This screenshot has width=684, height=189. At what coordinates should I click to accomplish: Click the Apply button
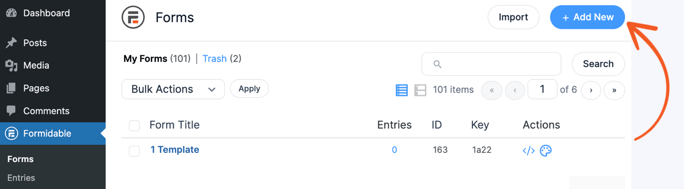249,89
